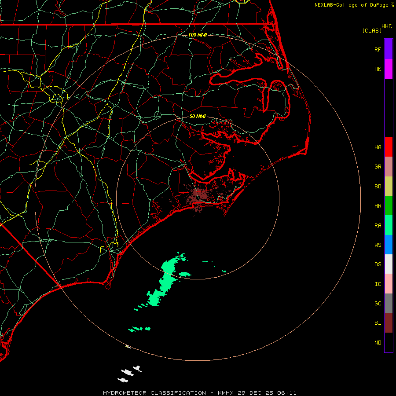Image resolution: width=396 pixels, height=396 pixels.
Task: Select the WS blue legend swatch
Action: coord(389,245)
